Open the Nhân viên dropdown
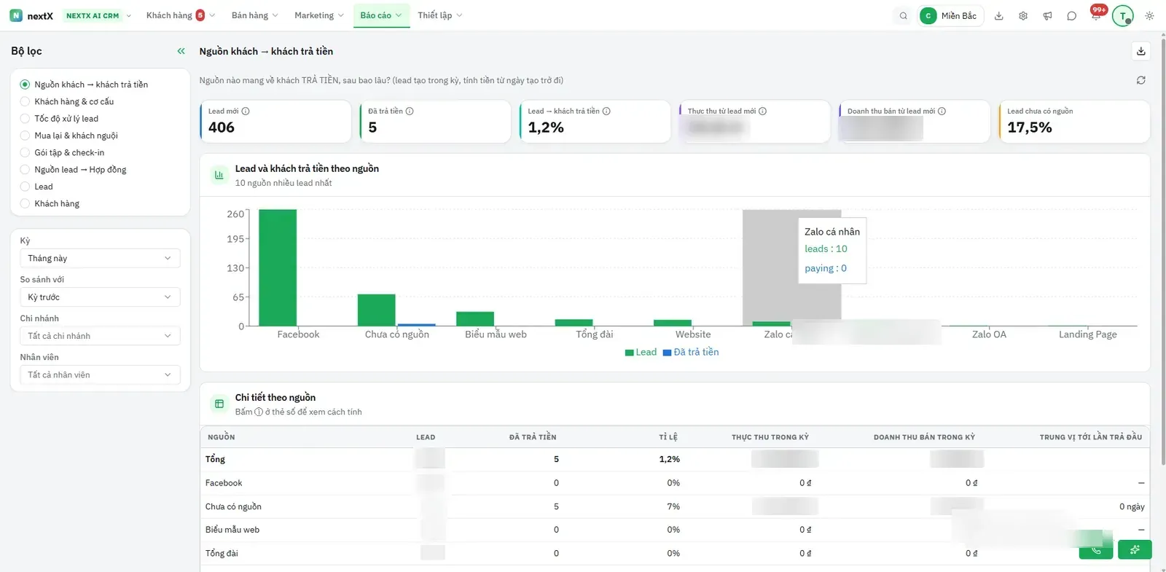 point(100,375)
